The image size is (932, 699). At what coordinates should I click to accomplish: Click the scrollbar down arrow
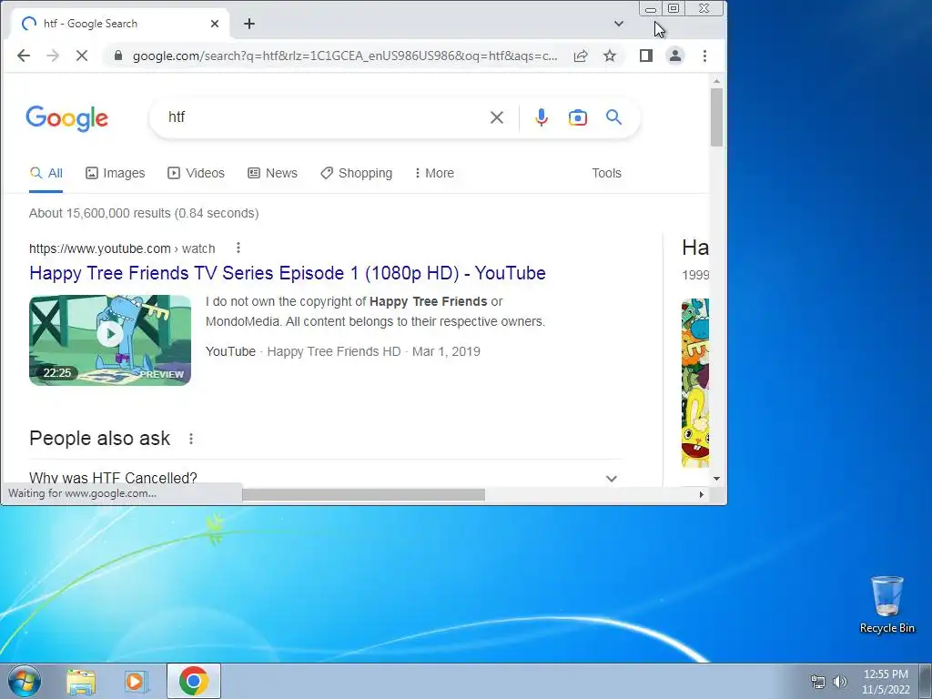tap(716, 479)
